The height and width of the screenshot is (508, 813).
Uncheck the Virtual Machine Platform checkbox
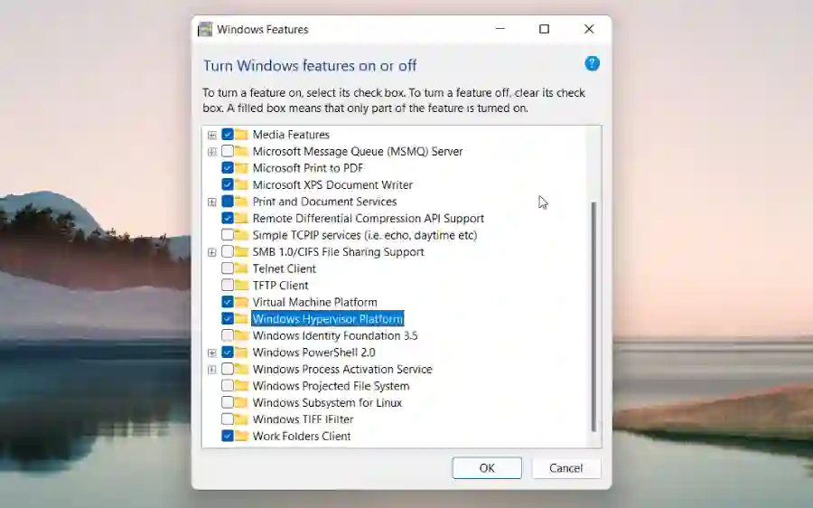227,302
